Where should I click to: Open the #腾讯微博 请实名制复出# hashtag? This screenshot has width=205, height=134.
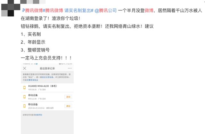68,11
